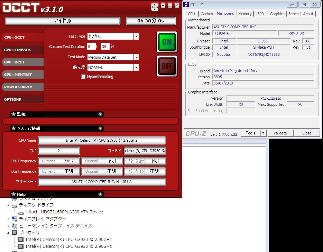Click the Custom Test Duration hours field
The height and width of the screenshot is (252, 323).
pos(91,47)
